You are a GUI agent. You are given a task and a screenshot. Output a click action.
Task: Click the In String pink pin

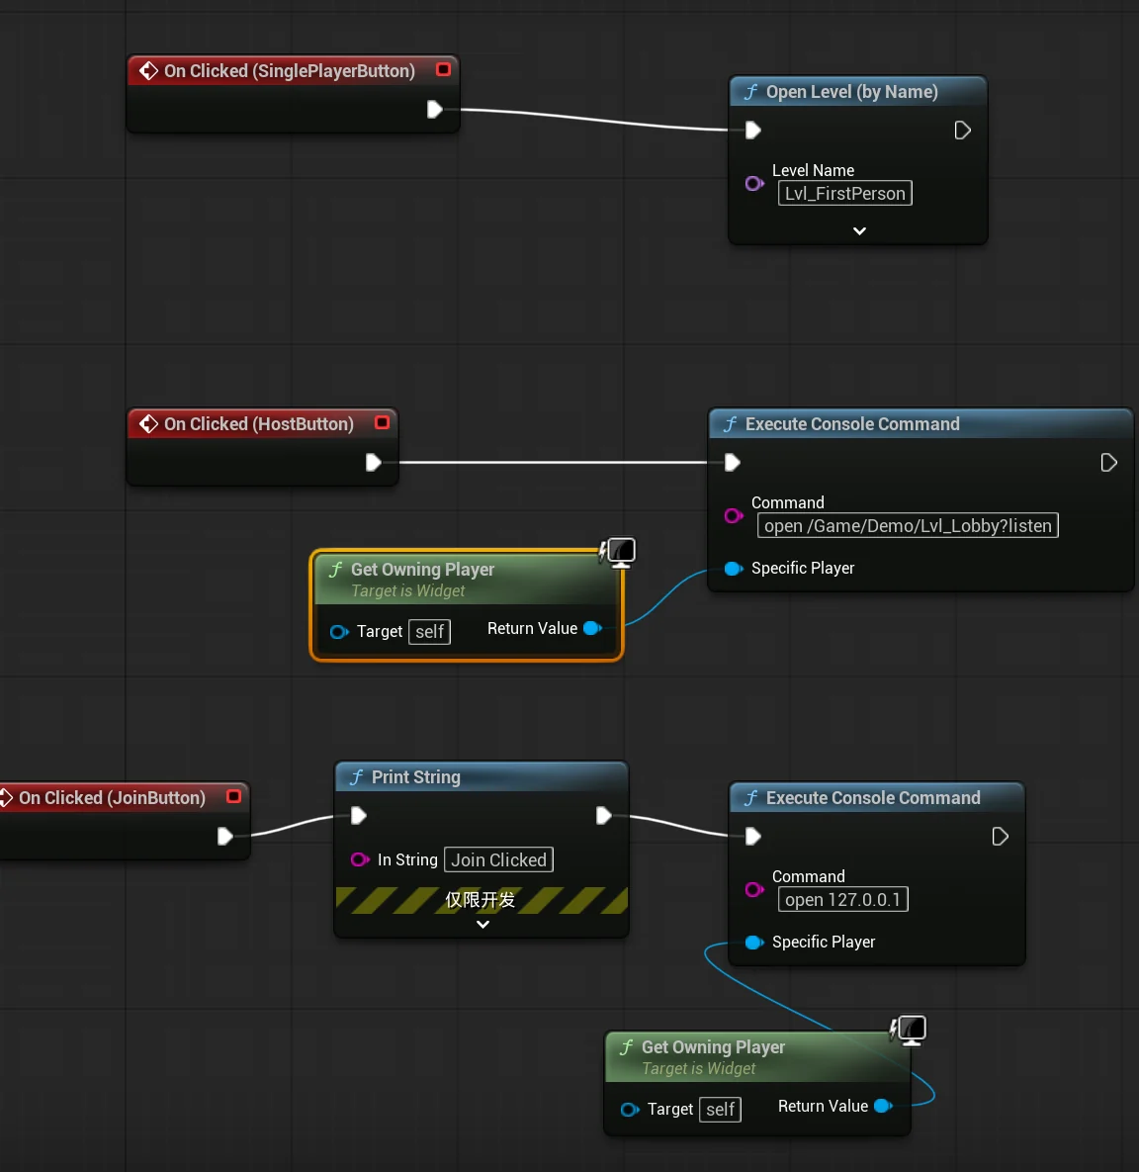pos(360,859)
